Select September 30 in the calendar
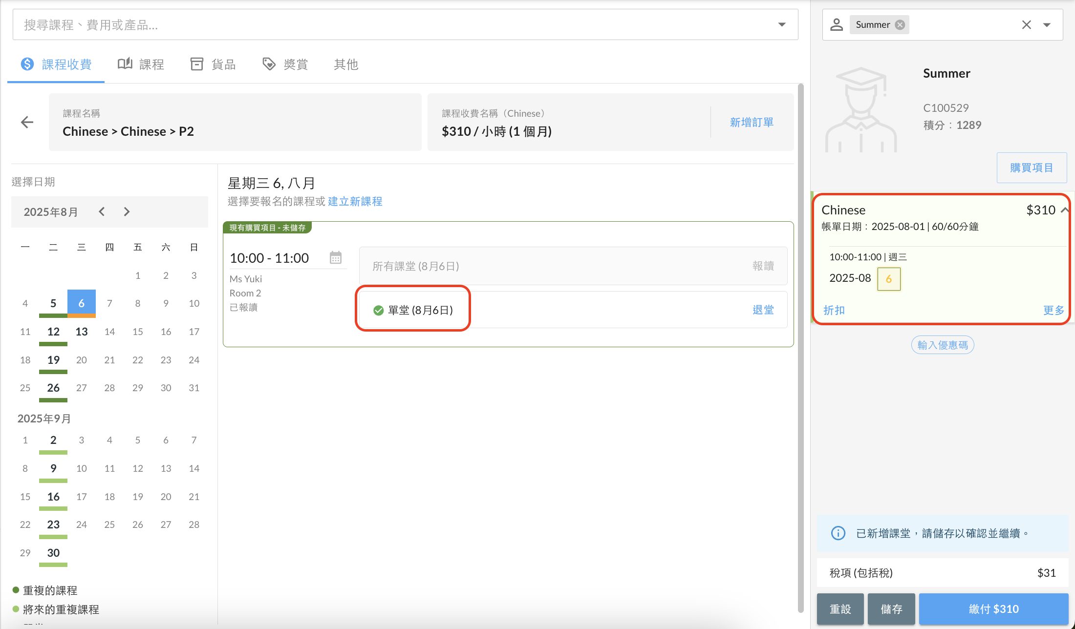Screen dimensions: 1075x629 (53, 553)
